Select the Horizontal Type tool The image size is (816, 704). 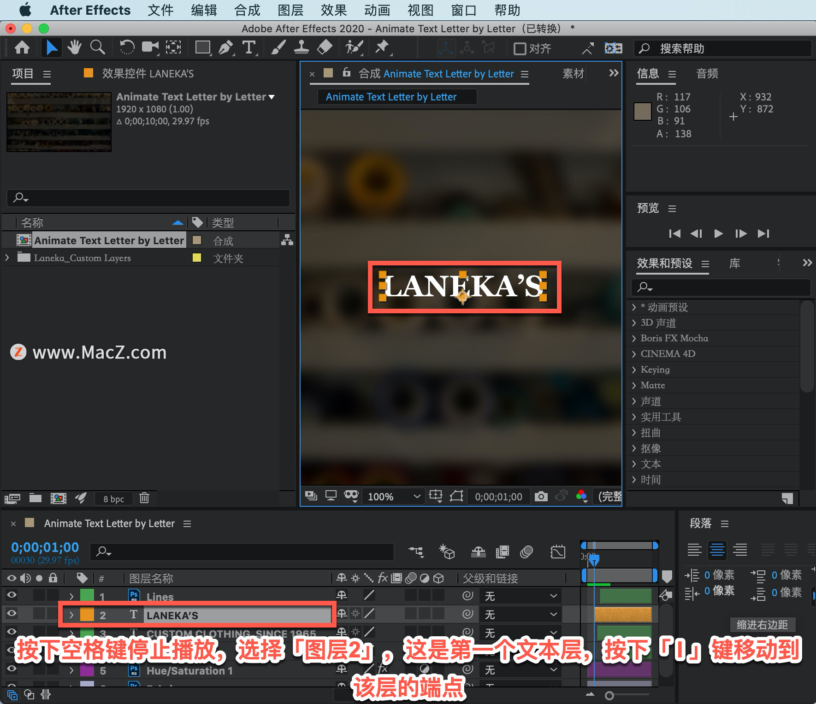click(x=249, y=47)
